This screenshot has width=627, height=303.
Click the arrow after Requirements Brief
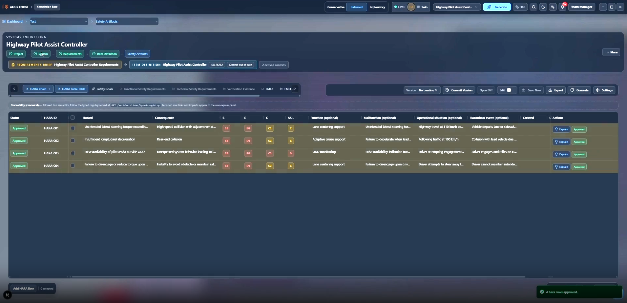tap(125, 65)
